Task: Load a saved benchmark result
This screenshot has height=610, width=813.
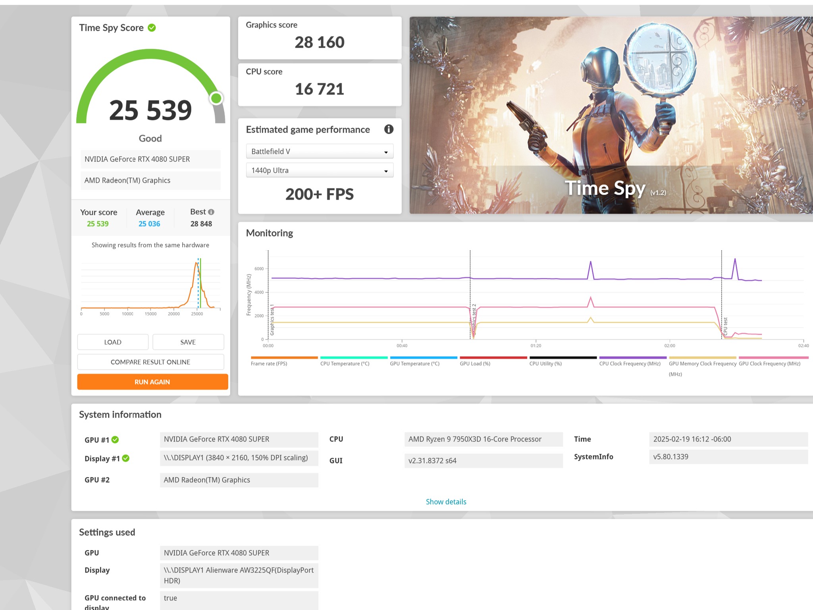Action: tap(112, 342)
